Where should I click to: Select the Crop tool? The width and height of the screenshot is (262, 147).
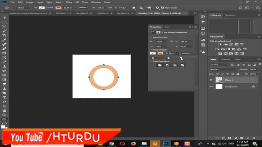(4, 36)
